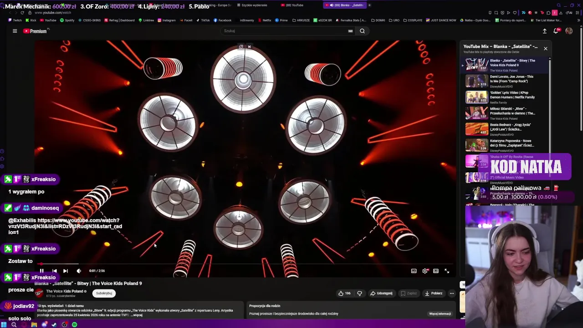Image resolution: width=583 pixels, height=328 pixels.
Task: Skip to previous video in player
Action: coord(54,271)
